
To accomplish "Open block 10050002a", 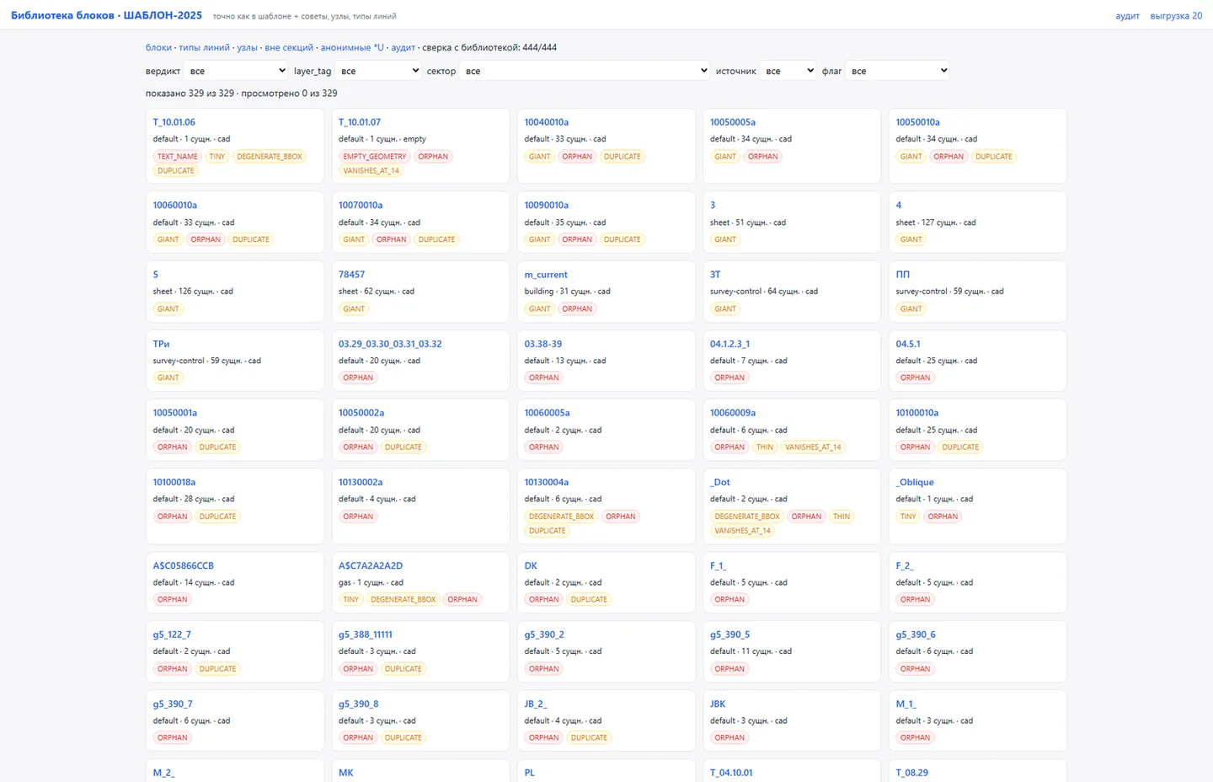I will (361, 413).
